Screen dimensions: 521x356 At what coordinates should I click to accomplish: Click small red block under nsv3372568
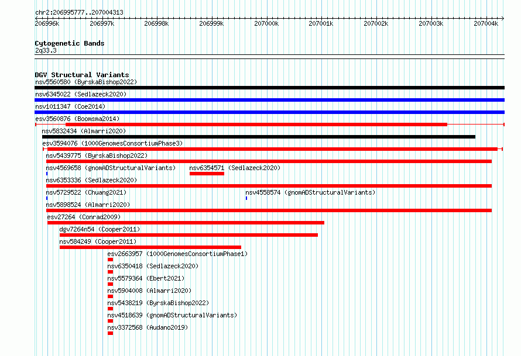pyautogui.click(x=110, y=333)
